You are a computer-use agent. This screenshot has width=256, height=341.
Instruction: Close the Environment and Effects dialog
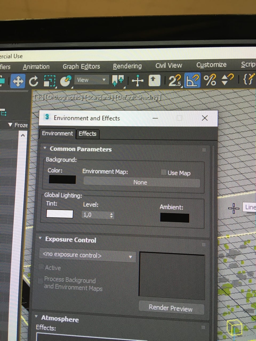tap(205, 118)
